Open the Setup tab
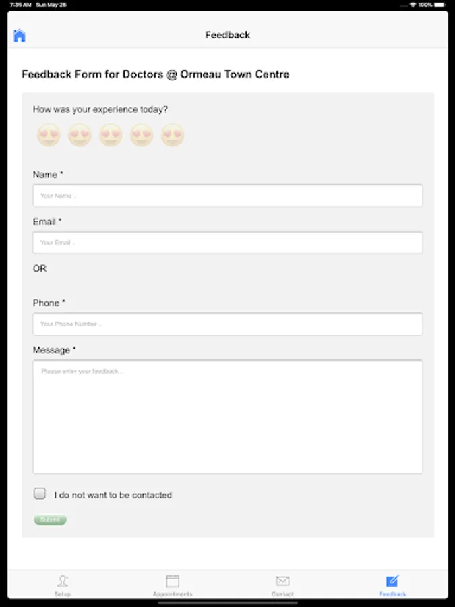 63,585
